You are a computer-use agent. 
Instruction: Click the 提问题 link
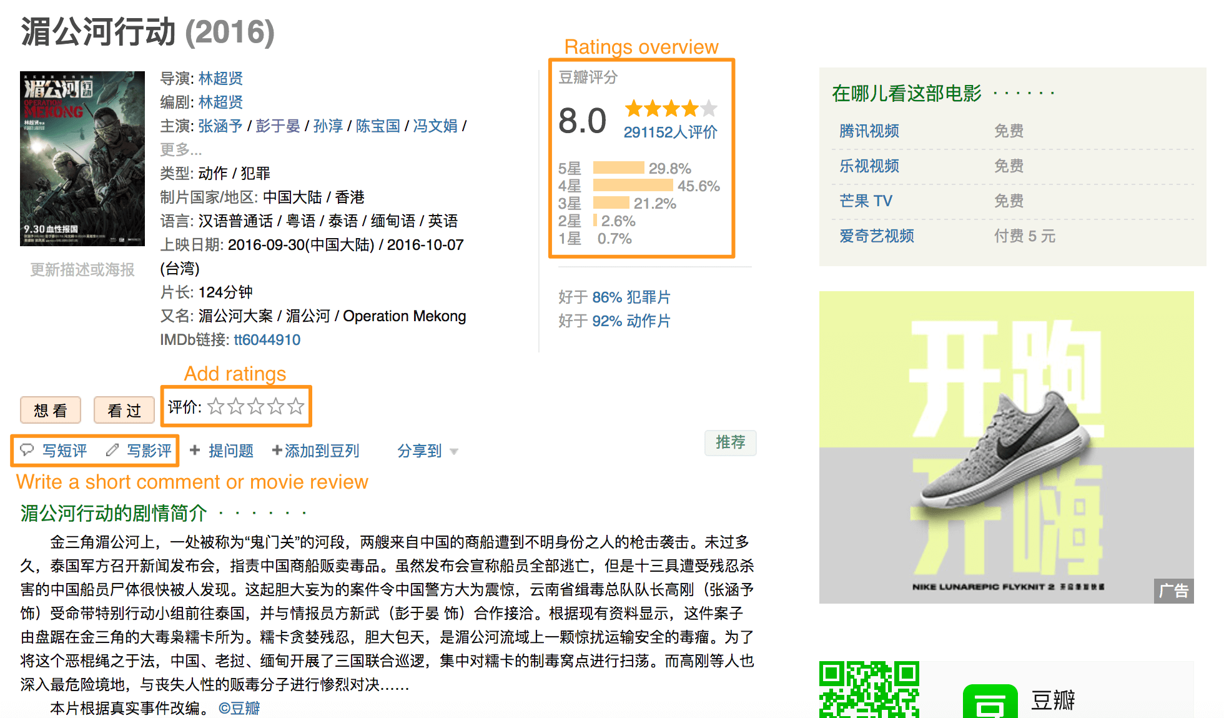pos(231,451)
